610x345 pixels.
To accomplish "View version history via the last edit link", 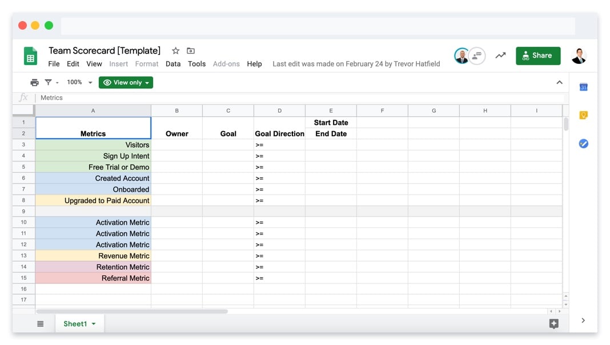I will [356, 64].
